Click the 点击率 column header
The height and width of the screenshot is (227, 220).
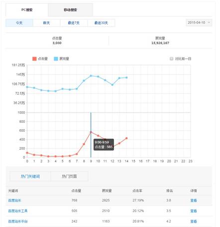[x=137, y=191]
